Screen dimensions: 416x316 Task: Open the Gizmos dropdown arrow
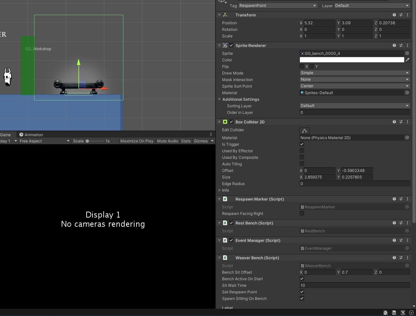click(212, 141)
